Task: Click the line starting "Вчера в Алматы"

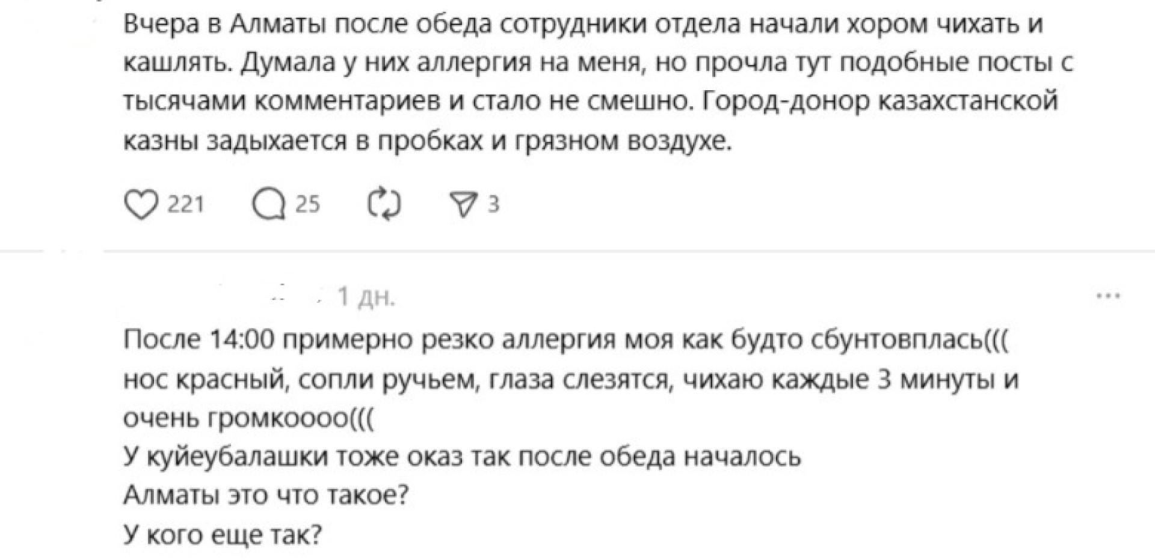Action: (x=582, y=24)
